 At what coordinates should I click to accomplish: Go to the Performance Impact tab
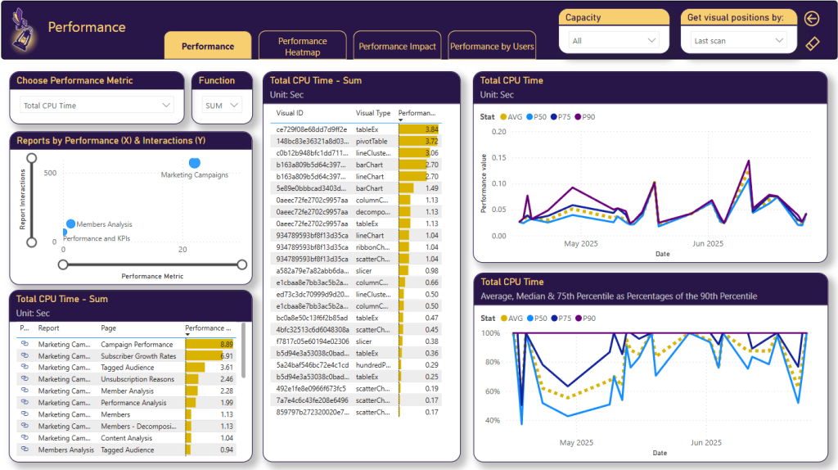point(398,47)
